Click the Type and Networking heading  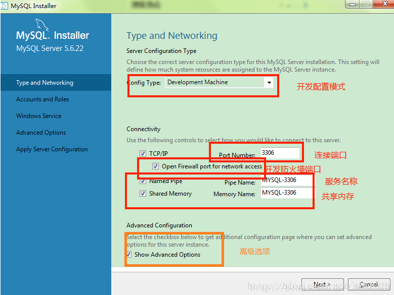pos(172,36)
